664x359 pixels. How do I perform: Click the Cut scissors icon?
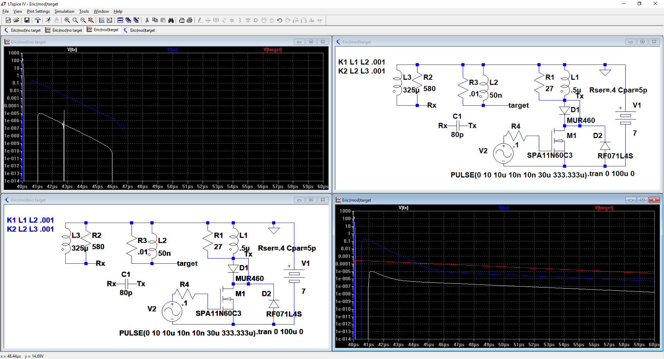click(x=147, y=20)
